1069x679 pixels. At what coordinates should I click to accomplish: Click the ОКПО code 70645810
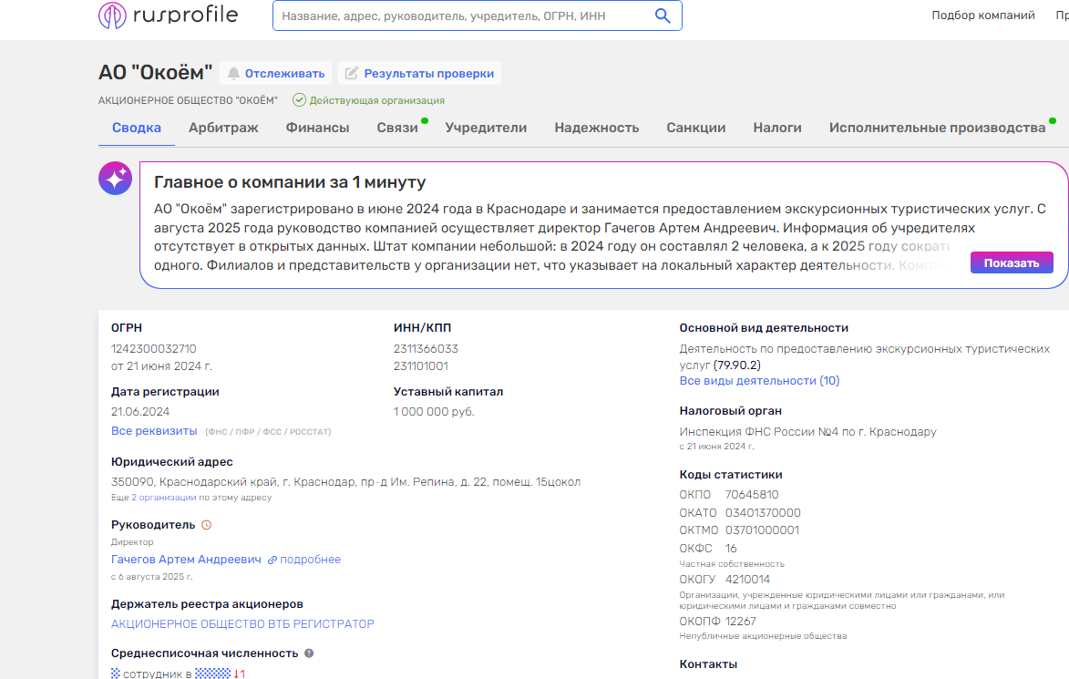coord(752,494)
